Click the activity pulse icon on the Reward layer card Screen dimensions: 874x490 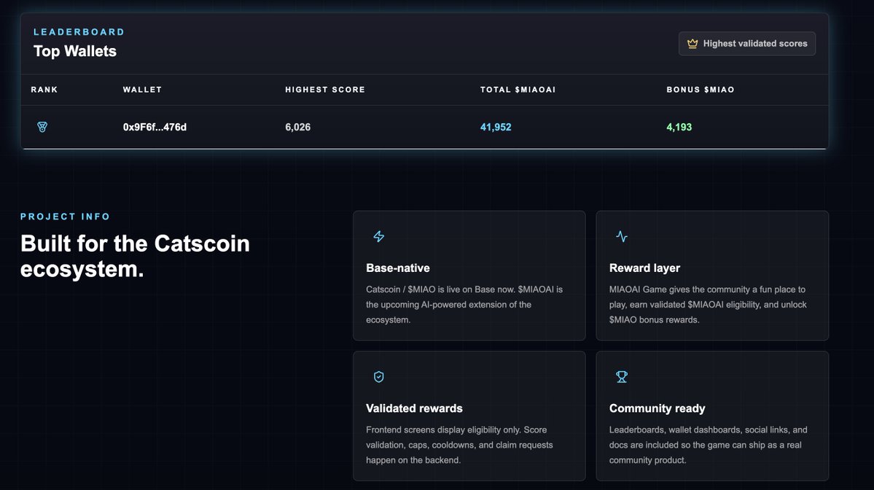coord(622,236)
